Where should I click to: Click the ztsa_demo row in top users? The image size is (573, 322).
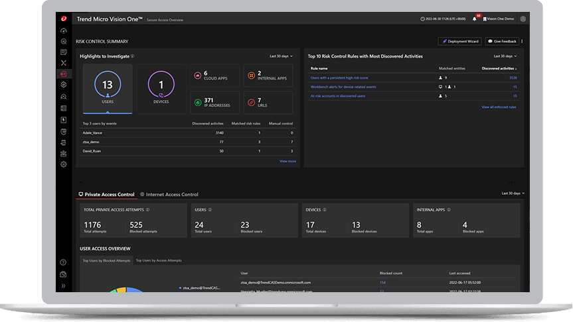188,142
